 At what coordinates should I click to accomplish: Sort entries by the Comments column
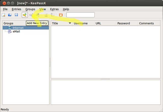click(149, 23)
